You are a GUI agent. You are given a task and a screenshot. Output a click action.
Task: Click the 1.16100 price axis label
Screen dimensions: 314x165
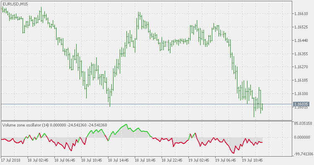point(301,93)
